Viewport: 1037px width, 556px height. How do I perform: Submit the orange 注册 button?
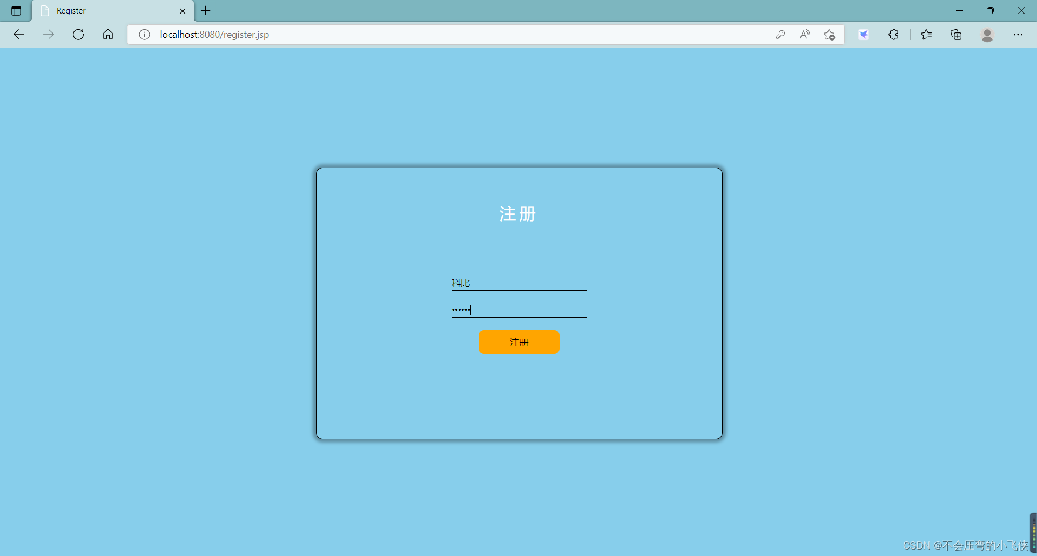(x=519, y=342)
